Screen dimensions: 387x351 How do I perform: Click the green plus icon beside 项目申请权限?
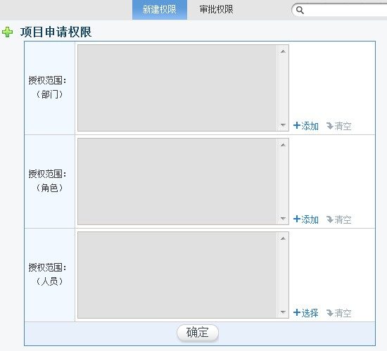coord(8,32)
